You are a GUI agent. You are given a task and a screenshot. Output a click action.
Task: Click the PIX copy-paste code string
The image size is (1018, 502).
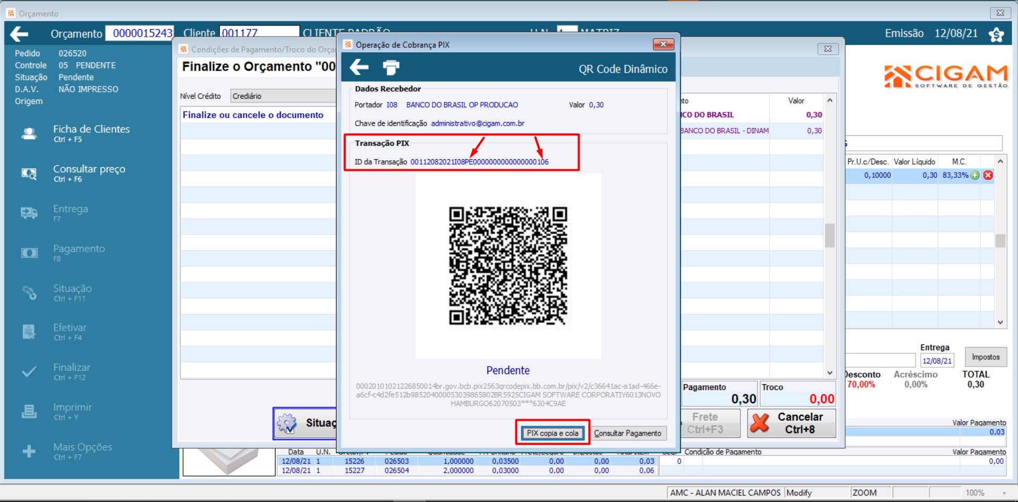coord(508,395)
